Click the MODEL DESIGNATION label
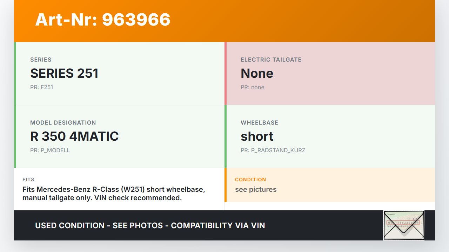 pos(63,122)
